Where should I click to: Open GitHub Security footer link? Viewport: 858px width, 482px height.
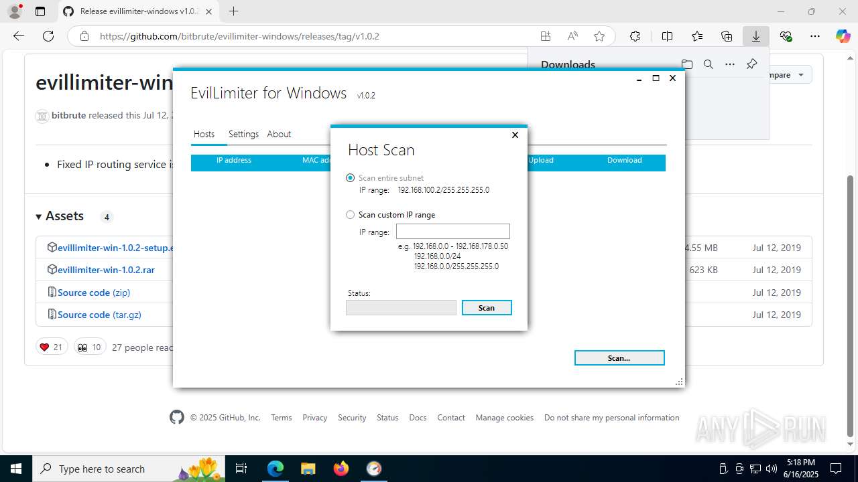tap(352, 418)
